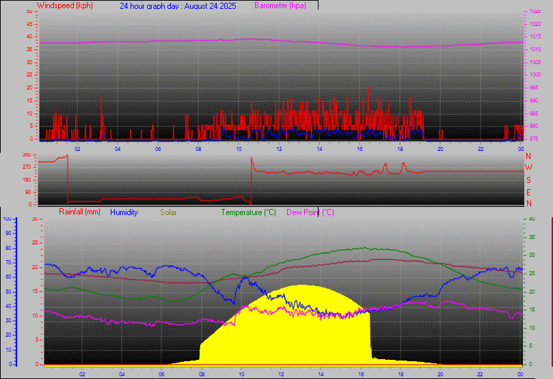Viewport: 553px width, 379px height.
Task: Click the "975" barometer axis value
Action: pyautogui.click(x=534, y=139)
